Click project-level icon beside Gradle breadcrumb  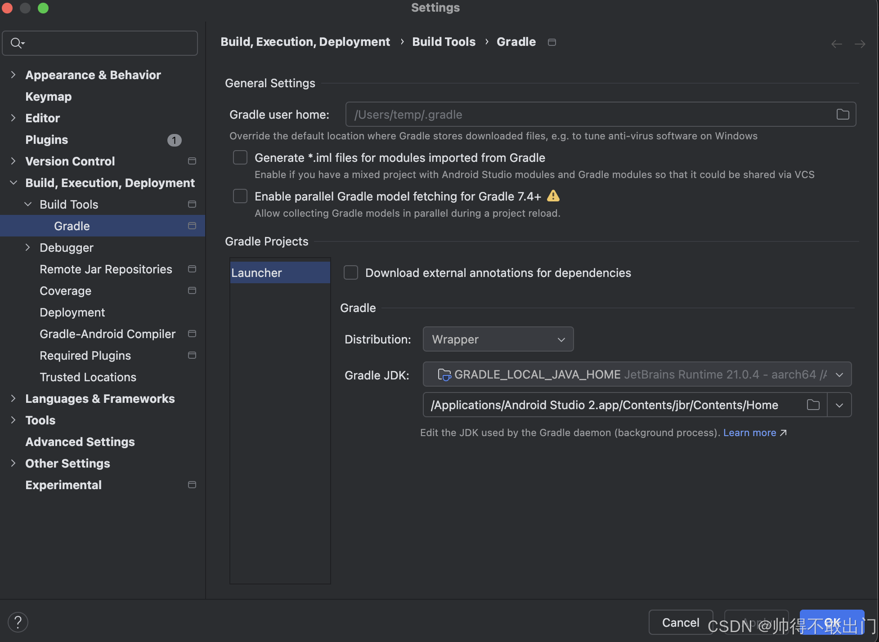(x=552, y=42)
